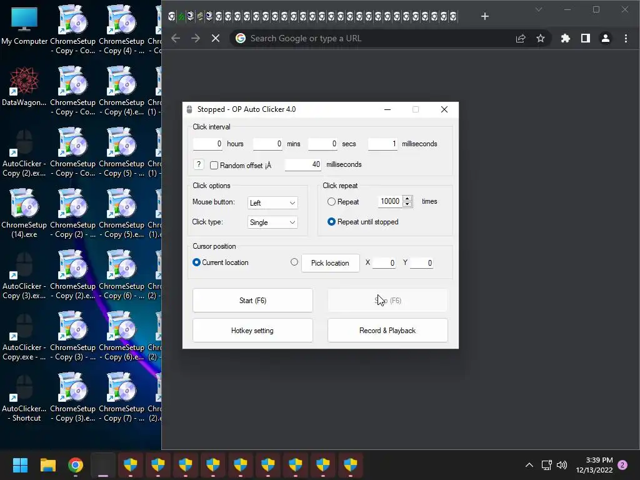The width and height of the screenshot is (640, 480).
Task: Focus the secs interval field
Action: point(323,144)
